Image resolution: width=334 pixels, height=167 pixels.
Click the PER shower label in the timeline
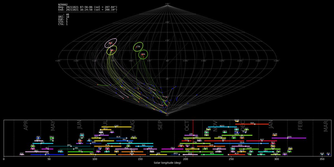pyautogui.click(x=127, y=148)
